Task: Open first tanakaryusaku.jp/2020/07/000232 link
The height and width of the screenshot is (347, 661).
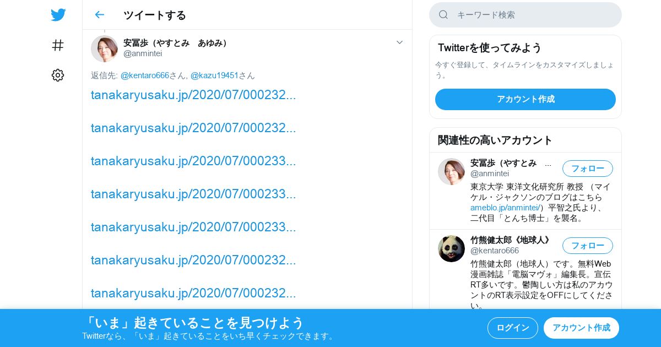Action: point(193,95)
